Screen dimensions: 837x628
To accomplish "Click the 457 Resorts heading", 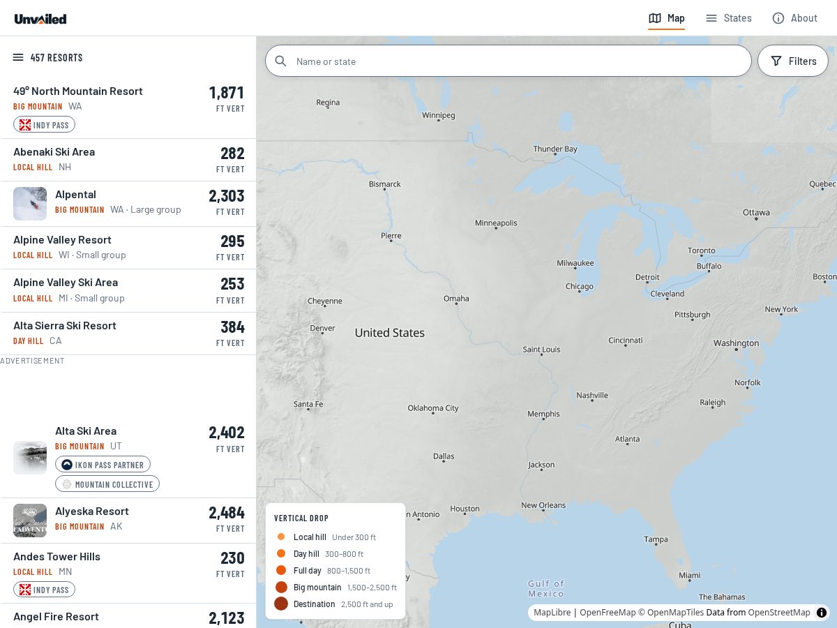I will [x=56, y=57].
